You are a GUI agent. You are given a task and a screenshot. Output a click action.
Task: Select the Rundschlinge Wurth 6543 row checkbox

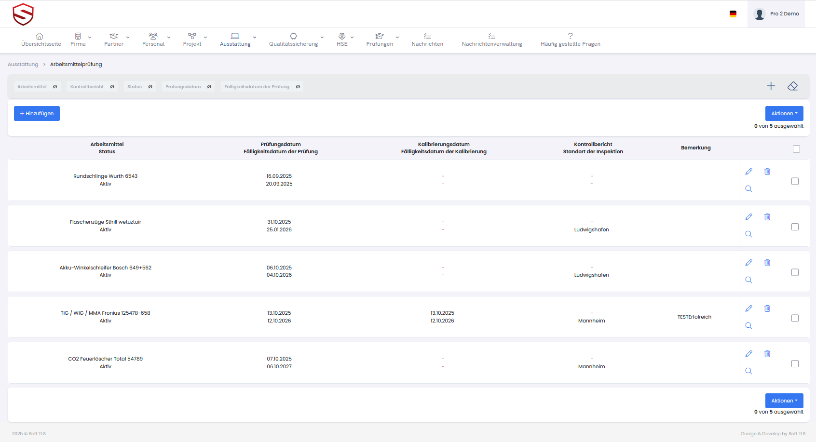[x=795, y=181]
